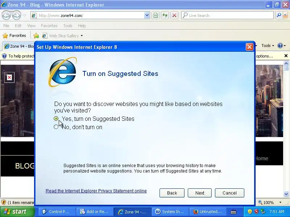Click the browser Back arrow button
This screenshot has width=290, height=217.
pyautogui.click(x=7, y=16)
